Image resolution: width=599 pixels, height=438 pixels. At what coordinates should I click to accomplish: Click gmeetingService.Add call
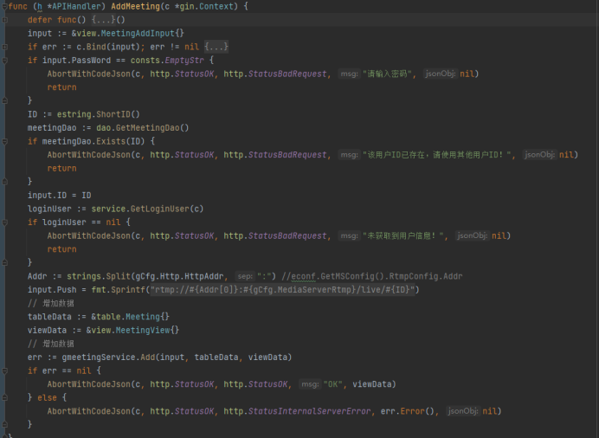108,357
